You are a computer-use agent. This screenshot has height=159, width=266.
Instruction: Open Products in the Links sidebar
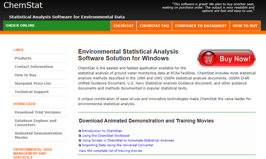[x=23, y=58]
